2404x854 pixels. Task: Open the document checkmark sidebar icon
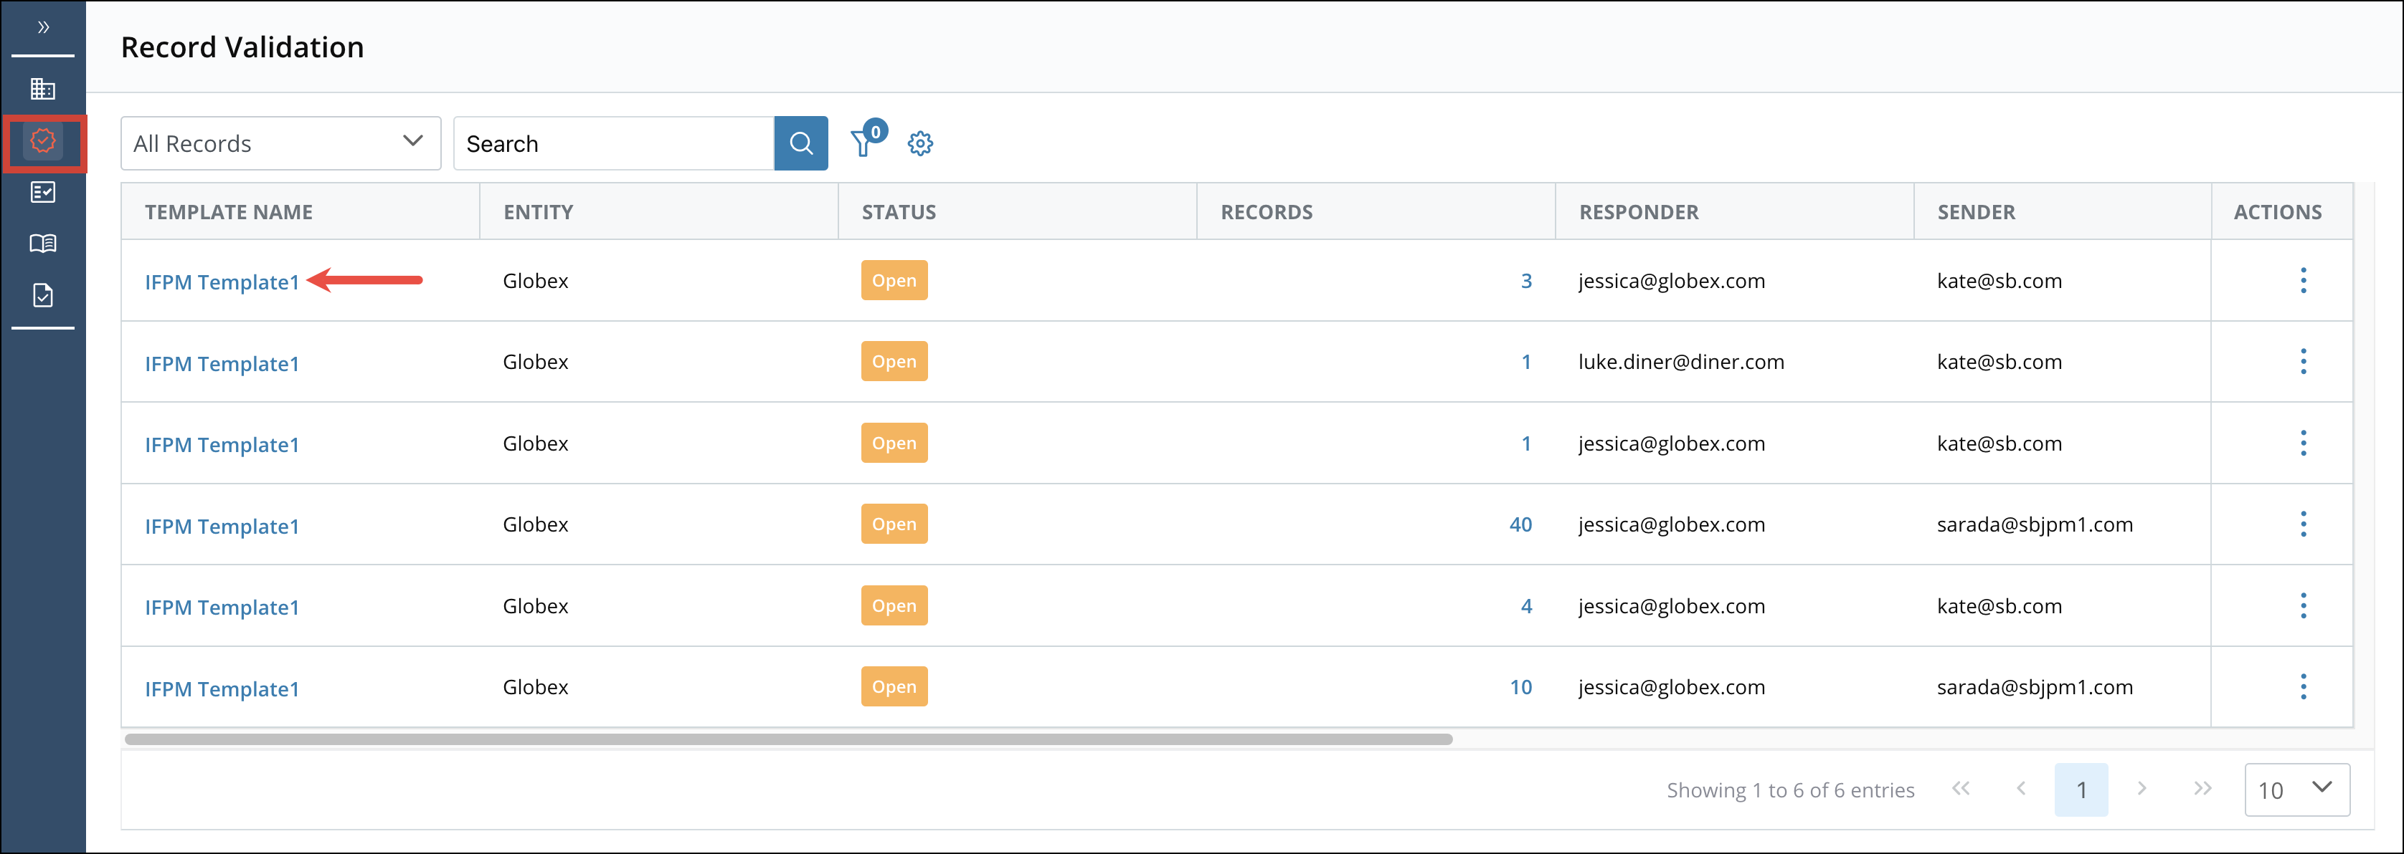[43, 296]
